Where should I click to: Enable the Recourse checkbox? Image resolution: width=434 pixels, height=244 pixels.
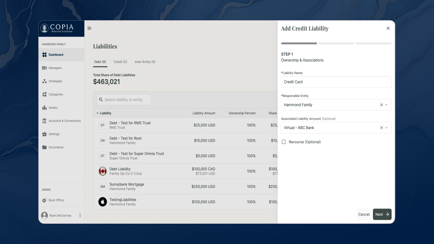284,142
